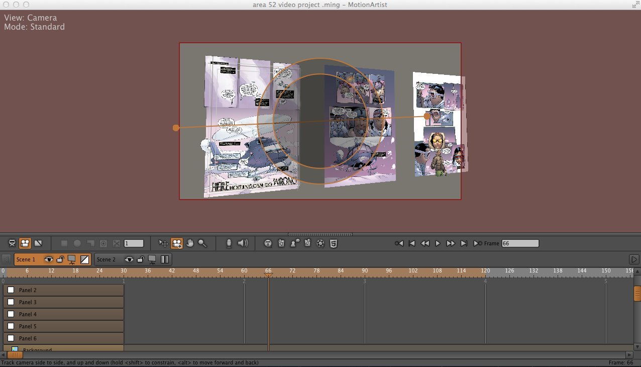Click the speaker audio icon
Screen dimensions: 641x367
243,243
